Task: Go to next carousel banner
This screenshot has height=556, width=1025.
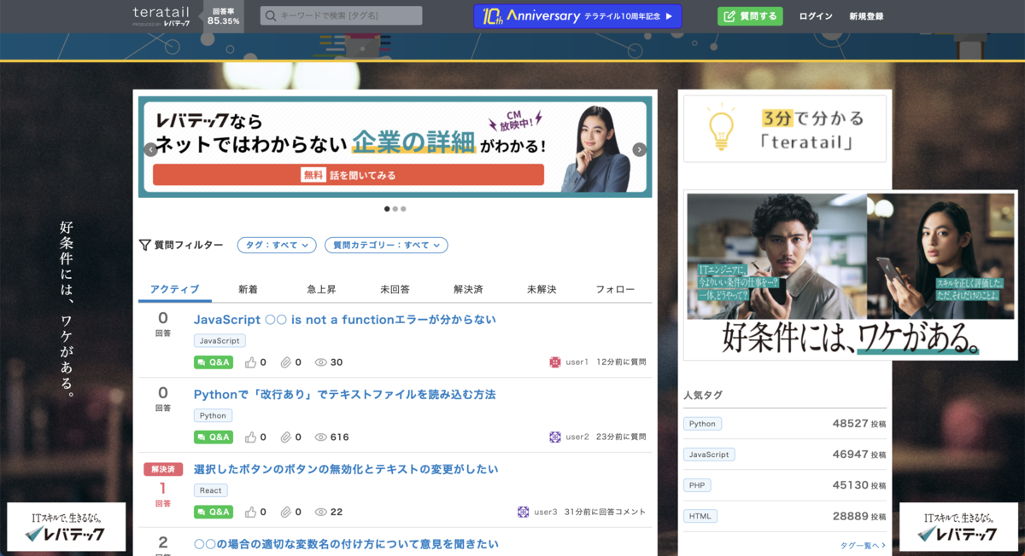Action: [640, 149]
